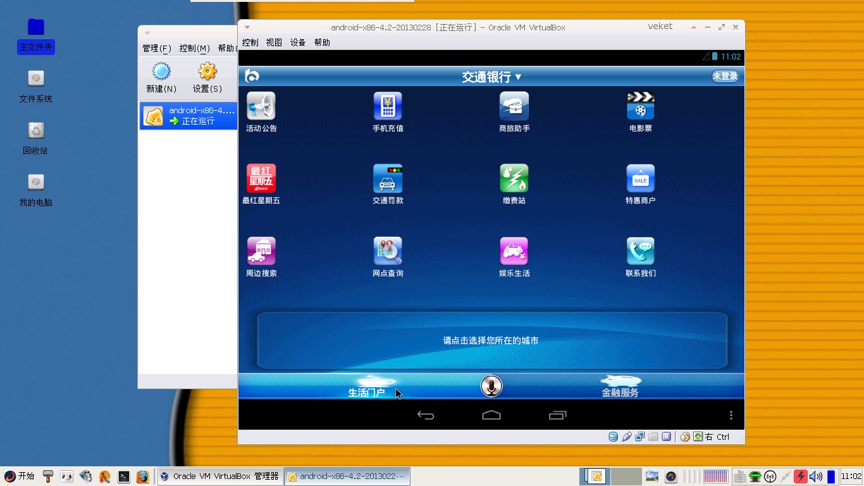
Task: Switch to the 生活门户 tab
Action: point(367,386)
